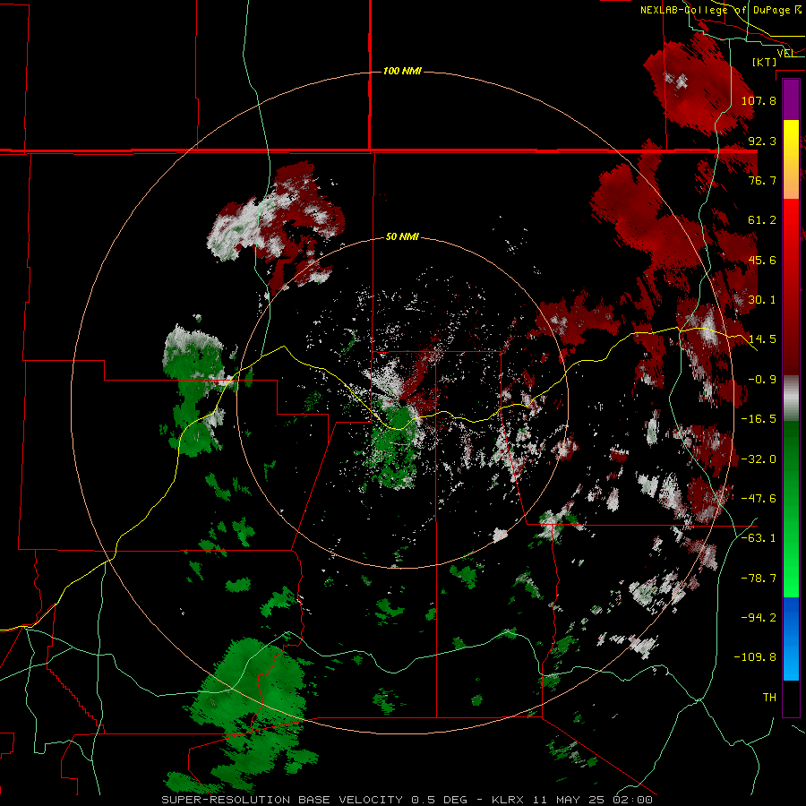
Task: Select the 14.5 legend value
Action: pyautogui.click(x=762, y=339)
